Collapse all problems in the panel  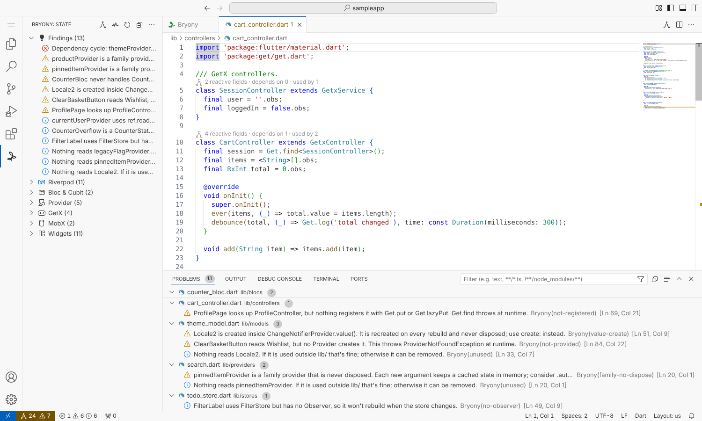(x=655, y=279)
